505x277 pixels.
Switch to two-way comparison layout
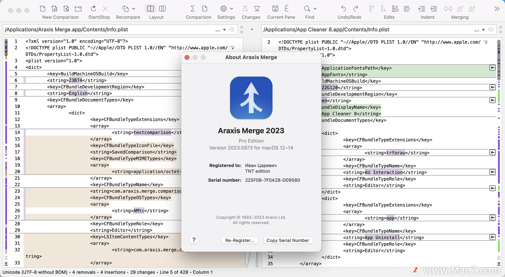(x=150, y=9)
